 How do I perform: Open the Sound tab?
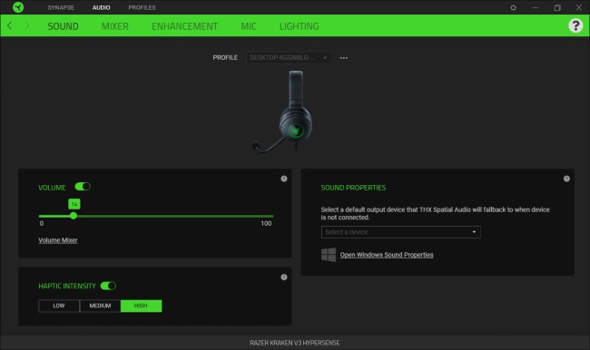[63, 26]
